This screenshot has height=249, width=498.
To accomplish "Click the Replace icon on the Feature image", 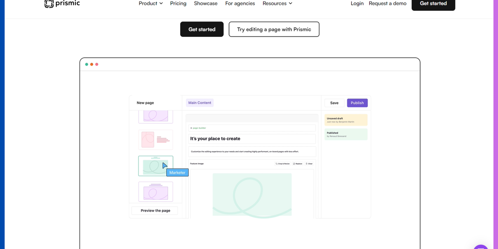I will [294, 164].
